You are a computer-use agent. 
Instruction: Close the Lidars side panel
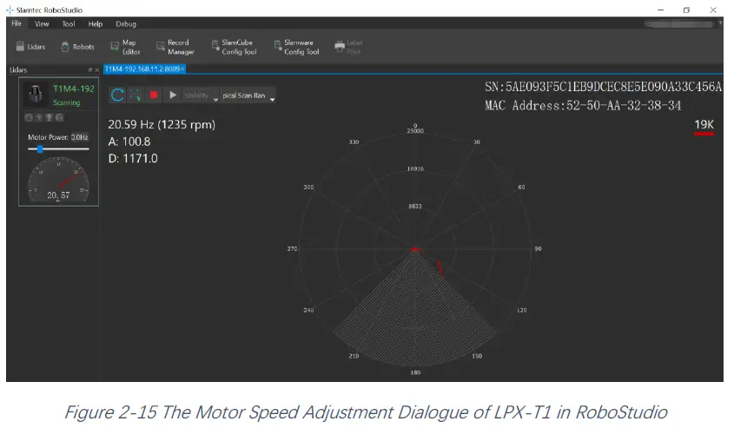(x=97, y=69)
